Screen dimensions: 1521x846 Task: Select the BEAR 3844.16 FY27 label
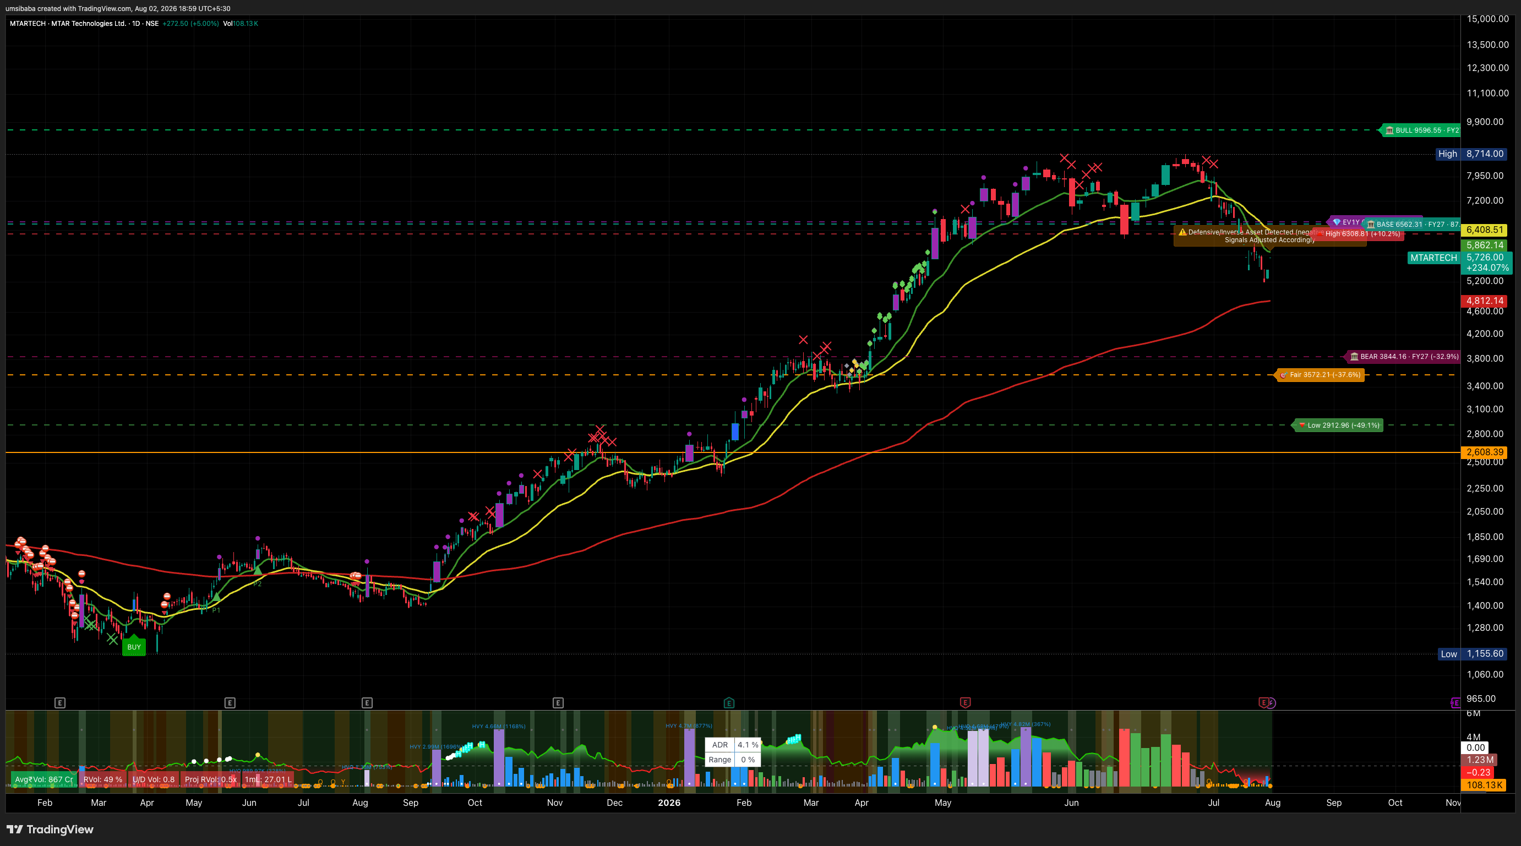[x=1402, y=357]
